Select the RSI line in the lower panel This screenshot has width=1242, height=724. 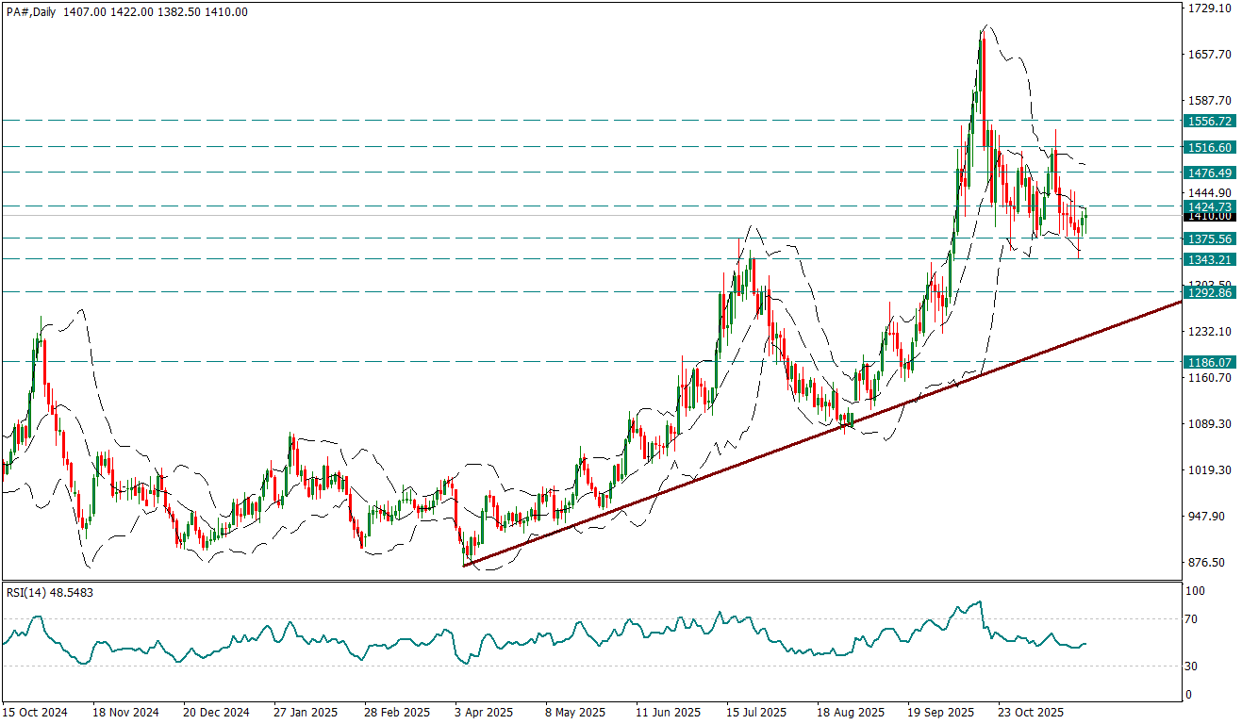click(x=377, y=647)
